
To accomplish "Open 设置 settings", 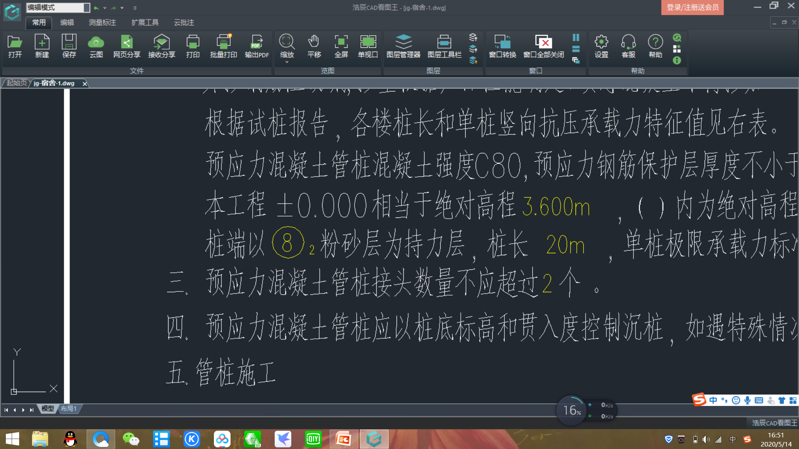I will tap(601, 46).
